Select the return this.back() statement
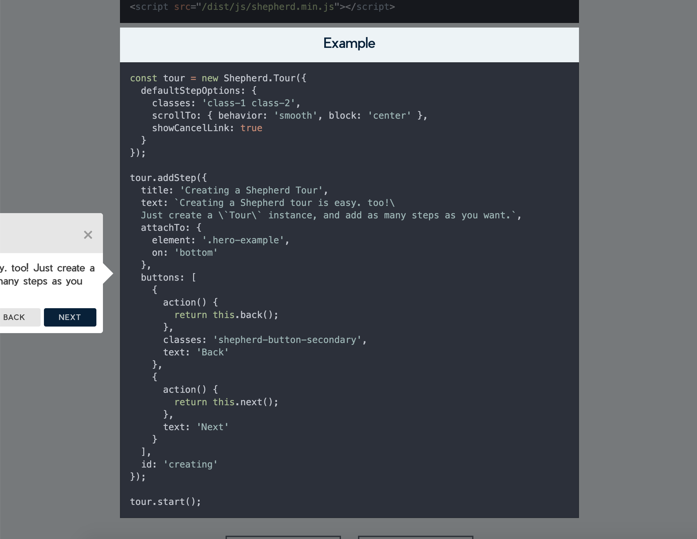 point(227,314)
